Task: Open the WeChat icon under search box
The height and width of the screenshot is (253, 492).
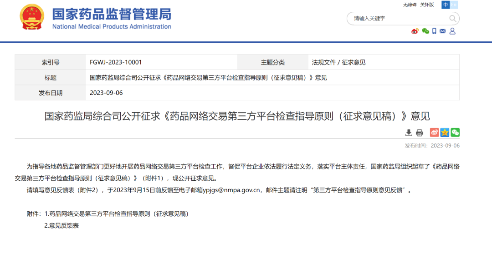Action: pyautogui.click(x=425, y=31)
